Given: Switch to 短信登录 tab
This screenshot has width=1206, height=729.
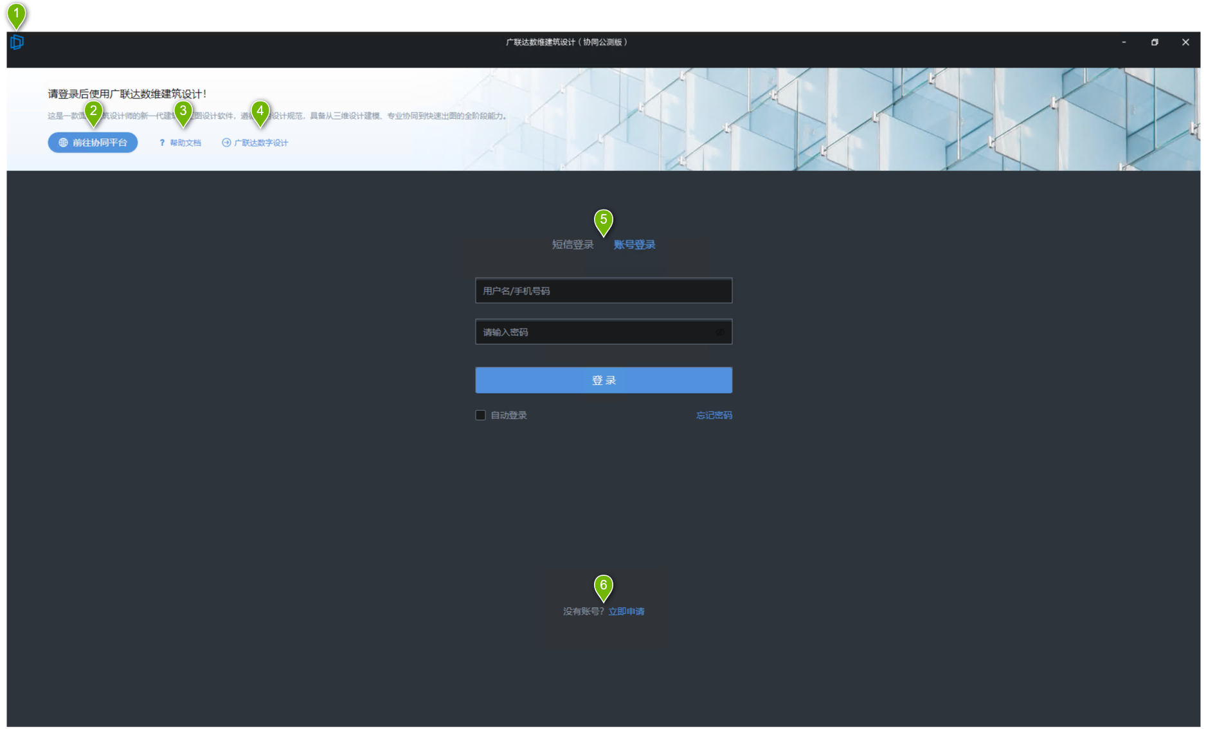Looking at the screenshot, I should (573, 245).
